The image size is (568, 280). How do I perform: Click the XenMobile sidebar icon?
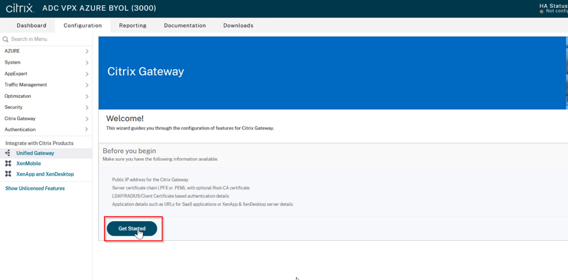[x=8, y=163]
